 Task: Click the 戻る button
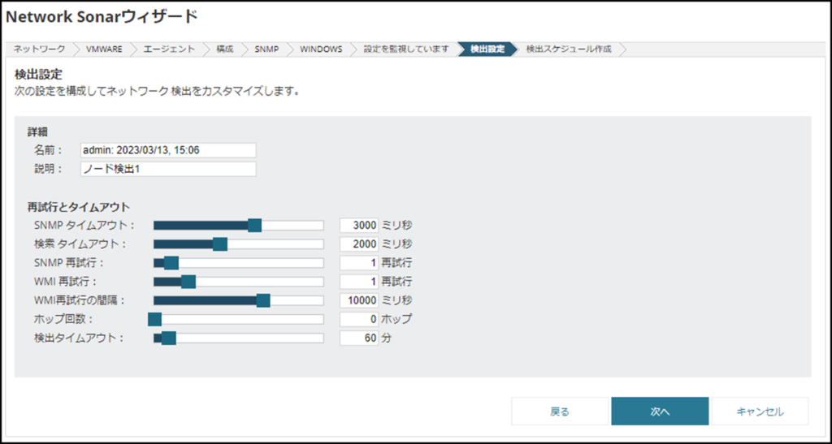pos(560,412)
